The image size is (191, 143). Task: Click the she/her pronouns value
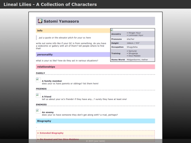[131, 39]
